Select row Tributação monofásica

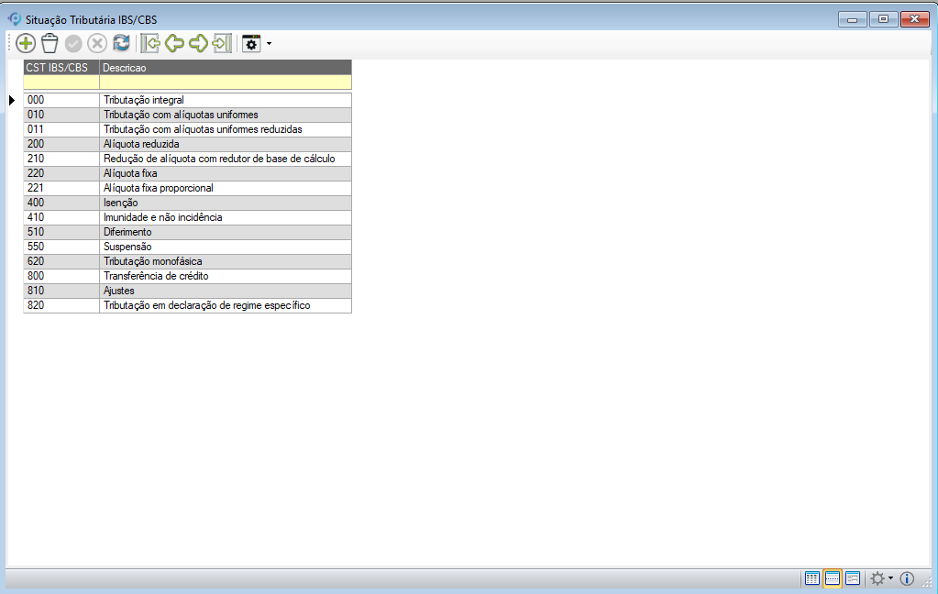pyautogui.click(x=187, y=261)
